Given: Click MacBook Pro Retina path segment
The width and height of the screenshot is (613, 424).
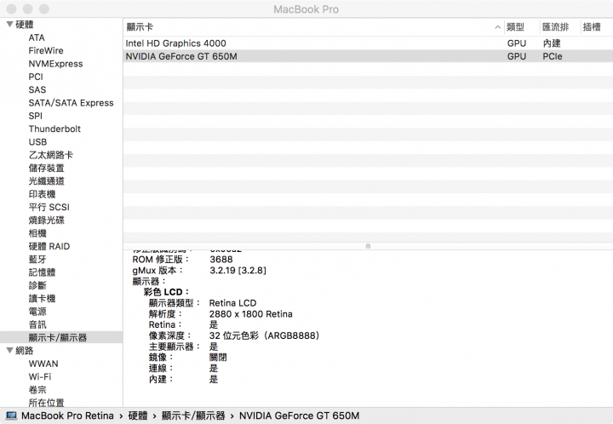Looking at the screenshot, I should point(67,415).
